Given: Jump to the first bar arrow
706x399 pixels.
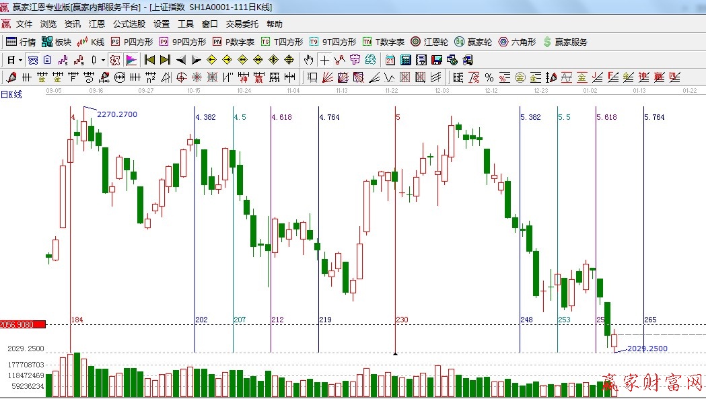Looking at the screenshot, I should pos(149,60).
